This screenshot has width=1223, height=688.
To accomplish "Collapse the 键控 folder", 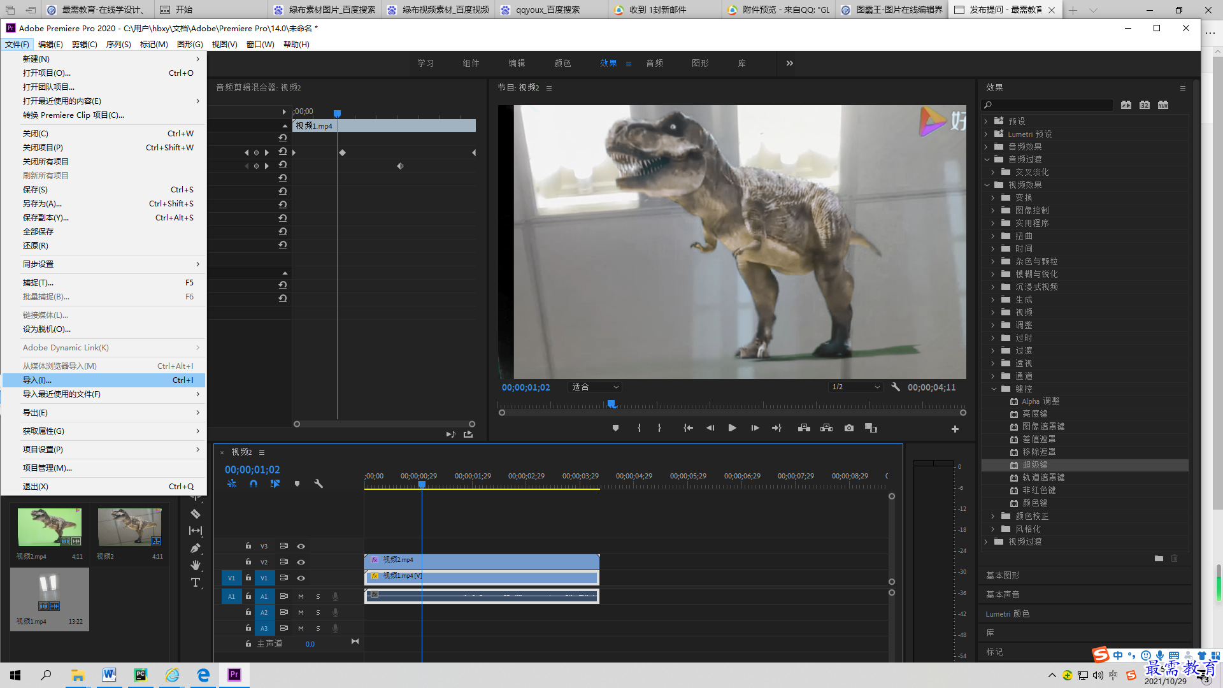I will pos(994,389).
